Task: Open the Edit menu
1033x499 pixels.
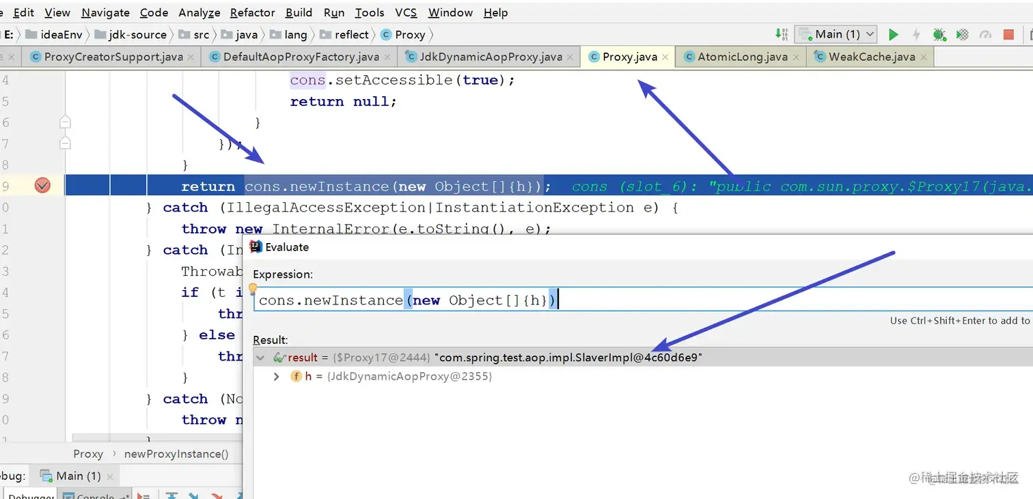Action: [24, 12]
